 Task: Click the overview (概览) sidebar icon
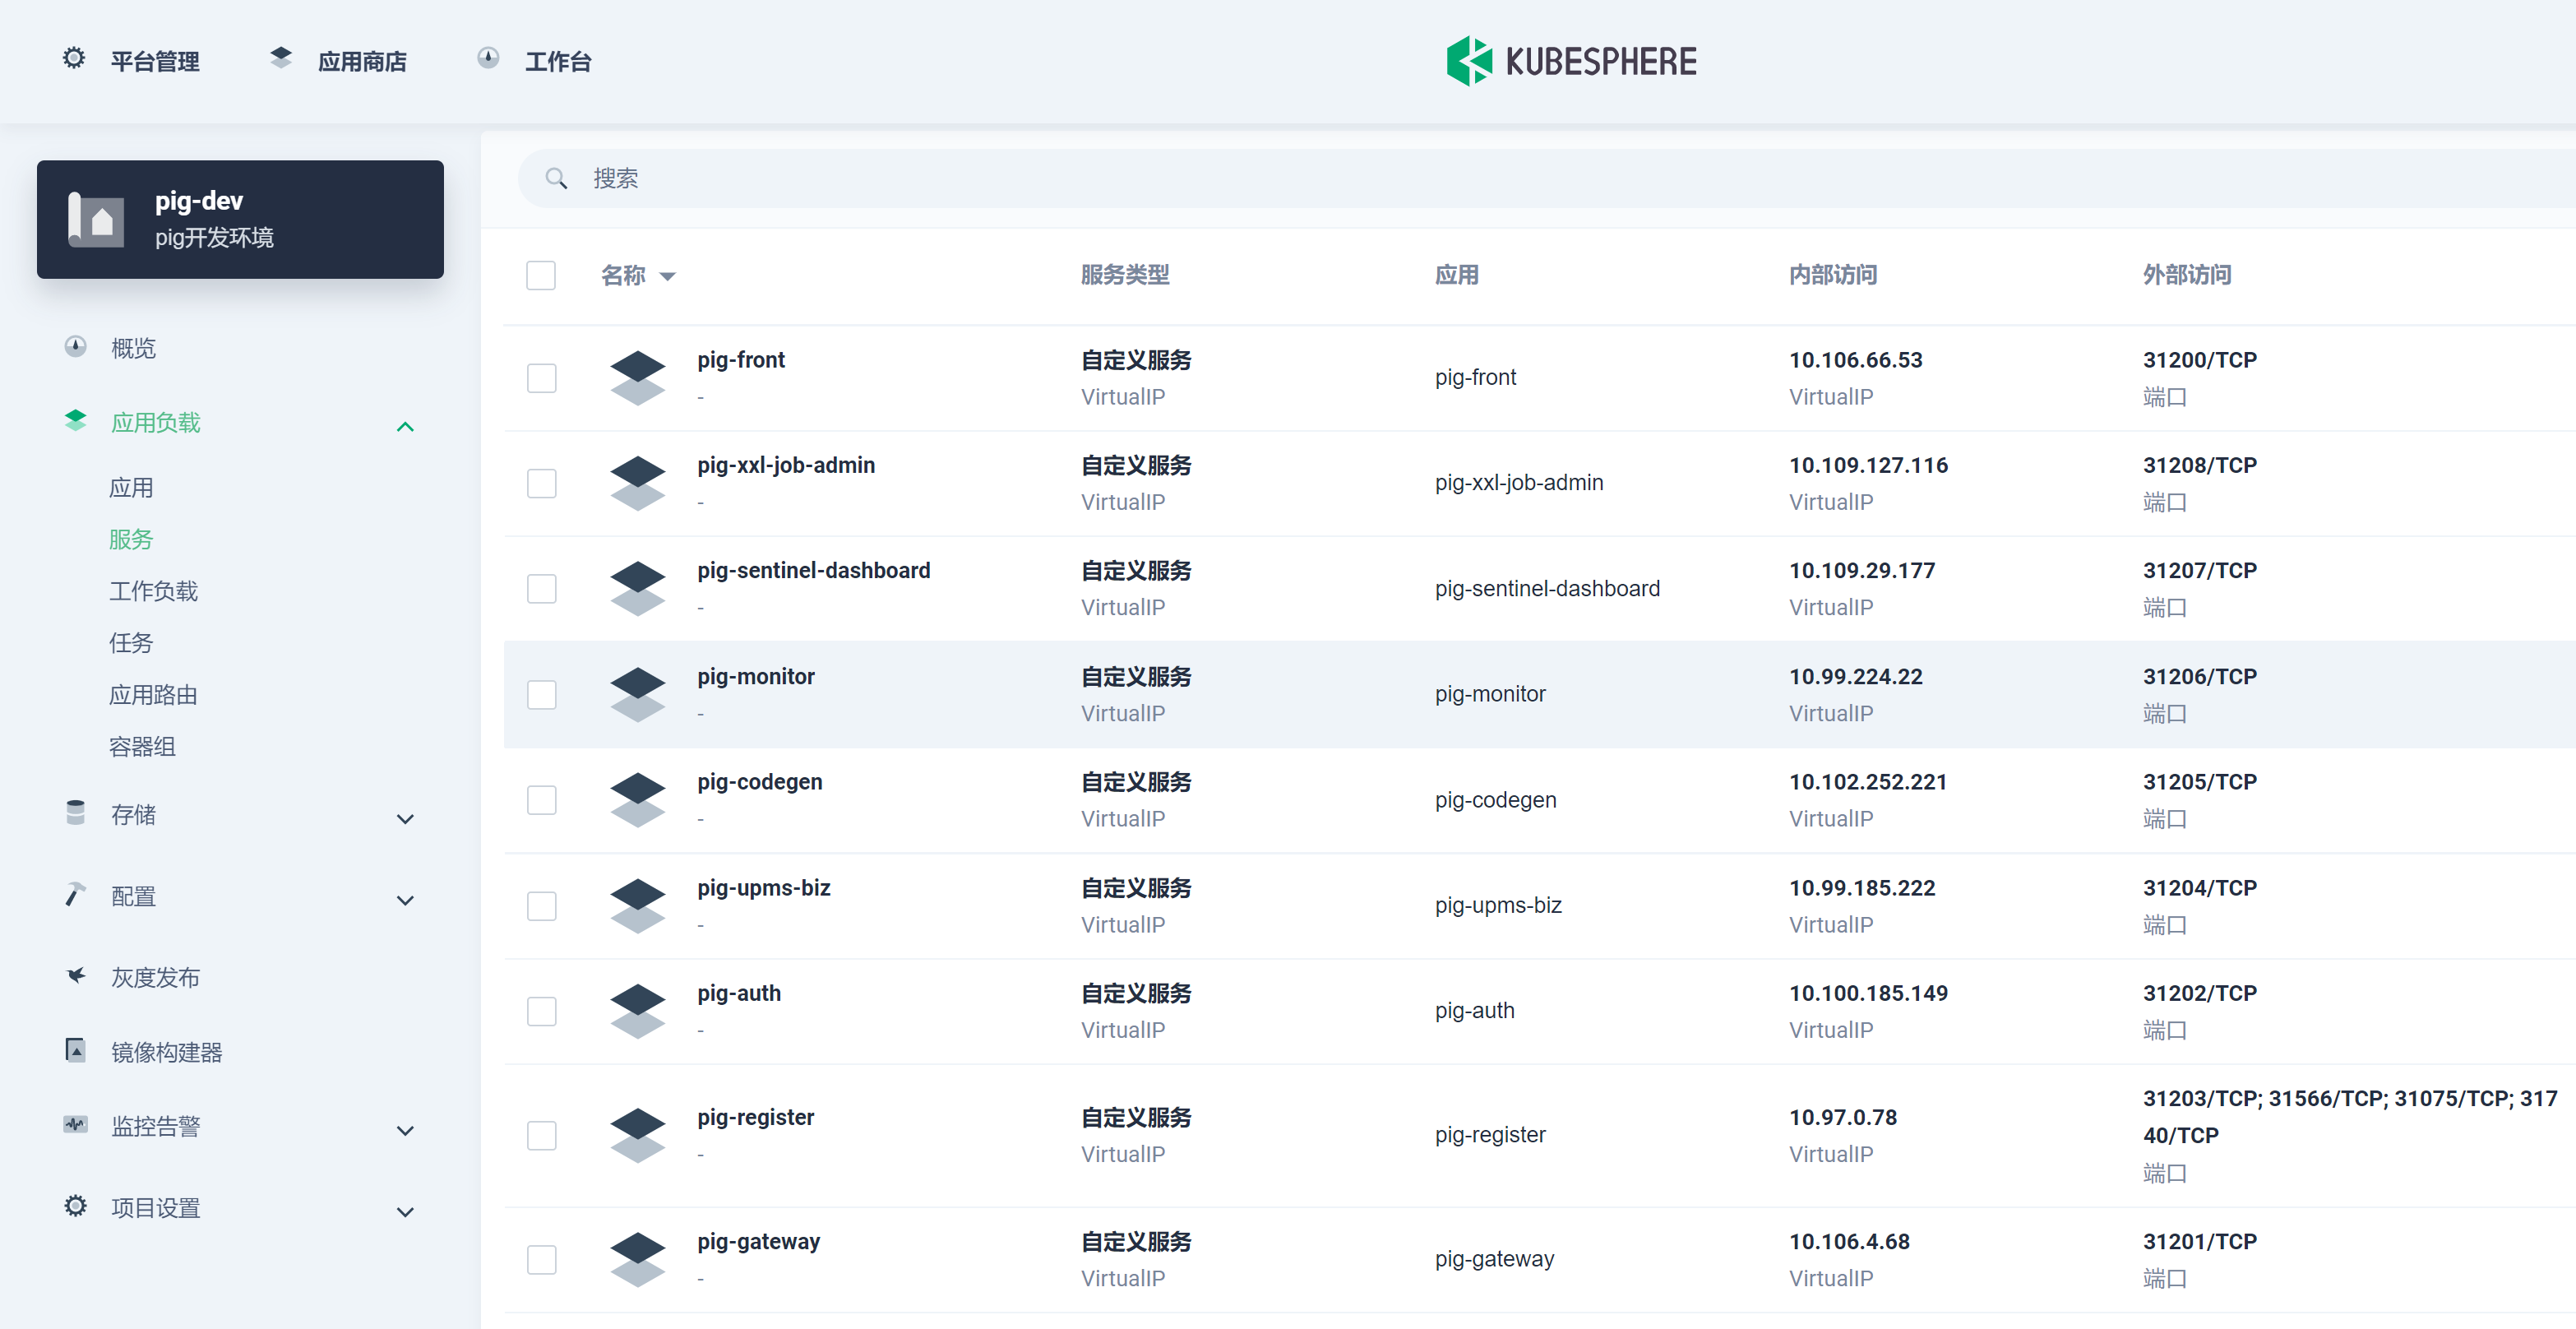point(75,347)
